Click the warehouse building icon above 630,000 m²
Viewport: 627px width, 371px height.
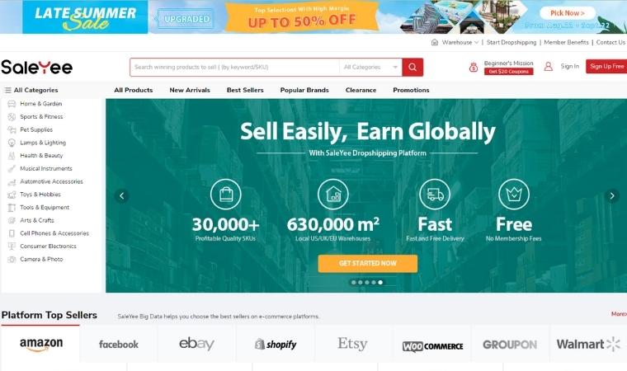[333, 195]
